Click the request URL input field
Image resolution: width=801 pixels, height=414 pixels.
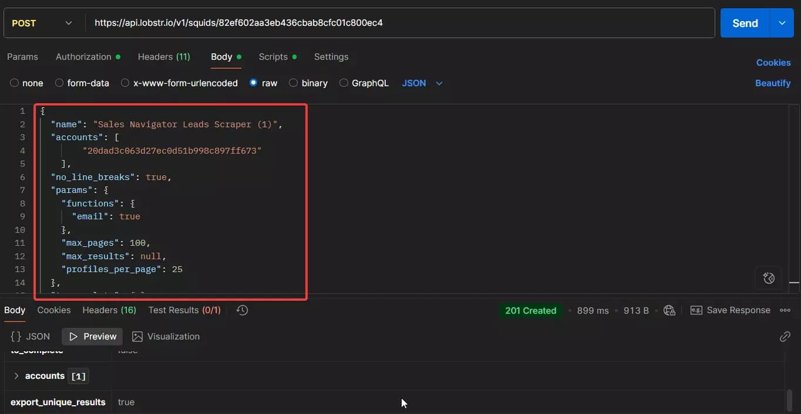[x=352, y=23]
